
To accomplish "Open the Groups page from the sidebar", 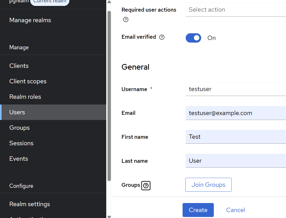I will point(19,128).
